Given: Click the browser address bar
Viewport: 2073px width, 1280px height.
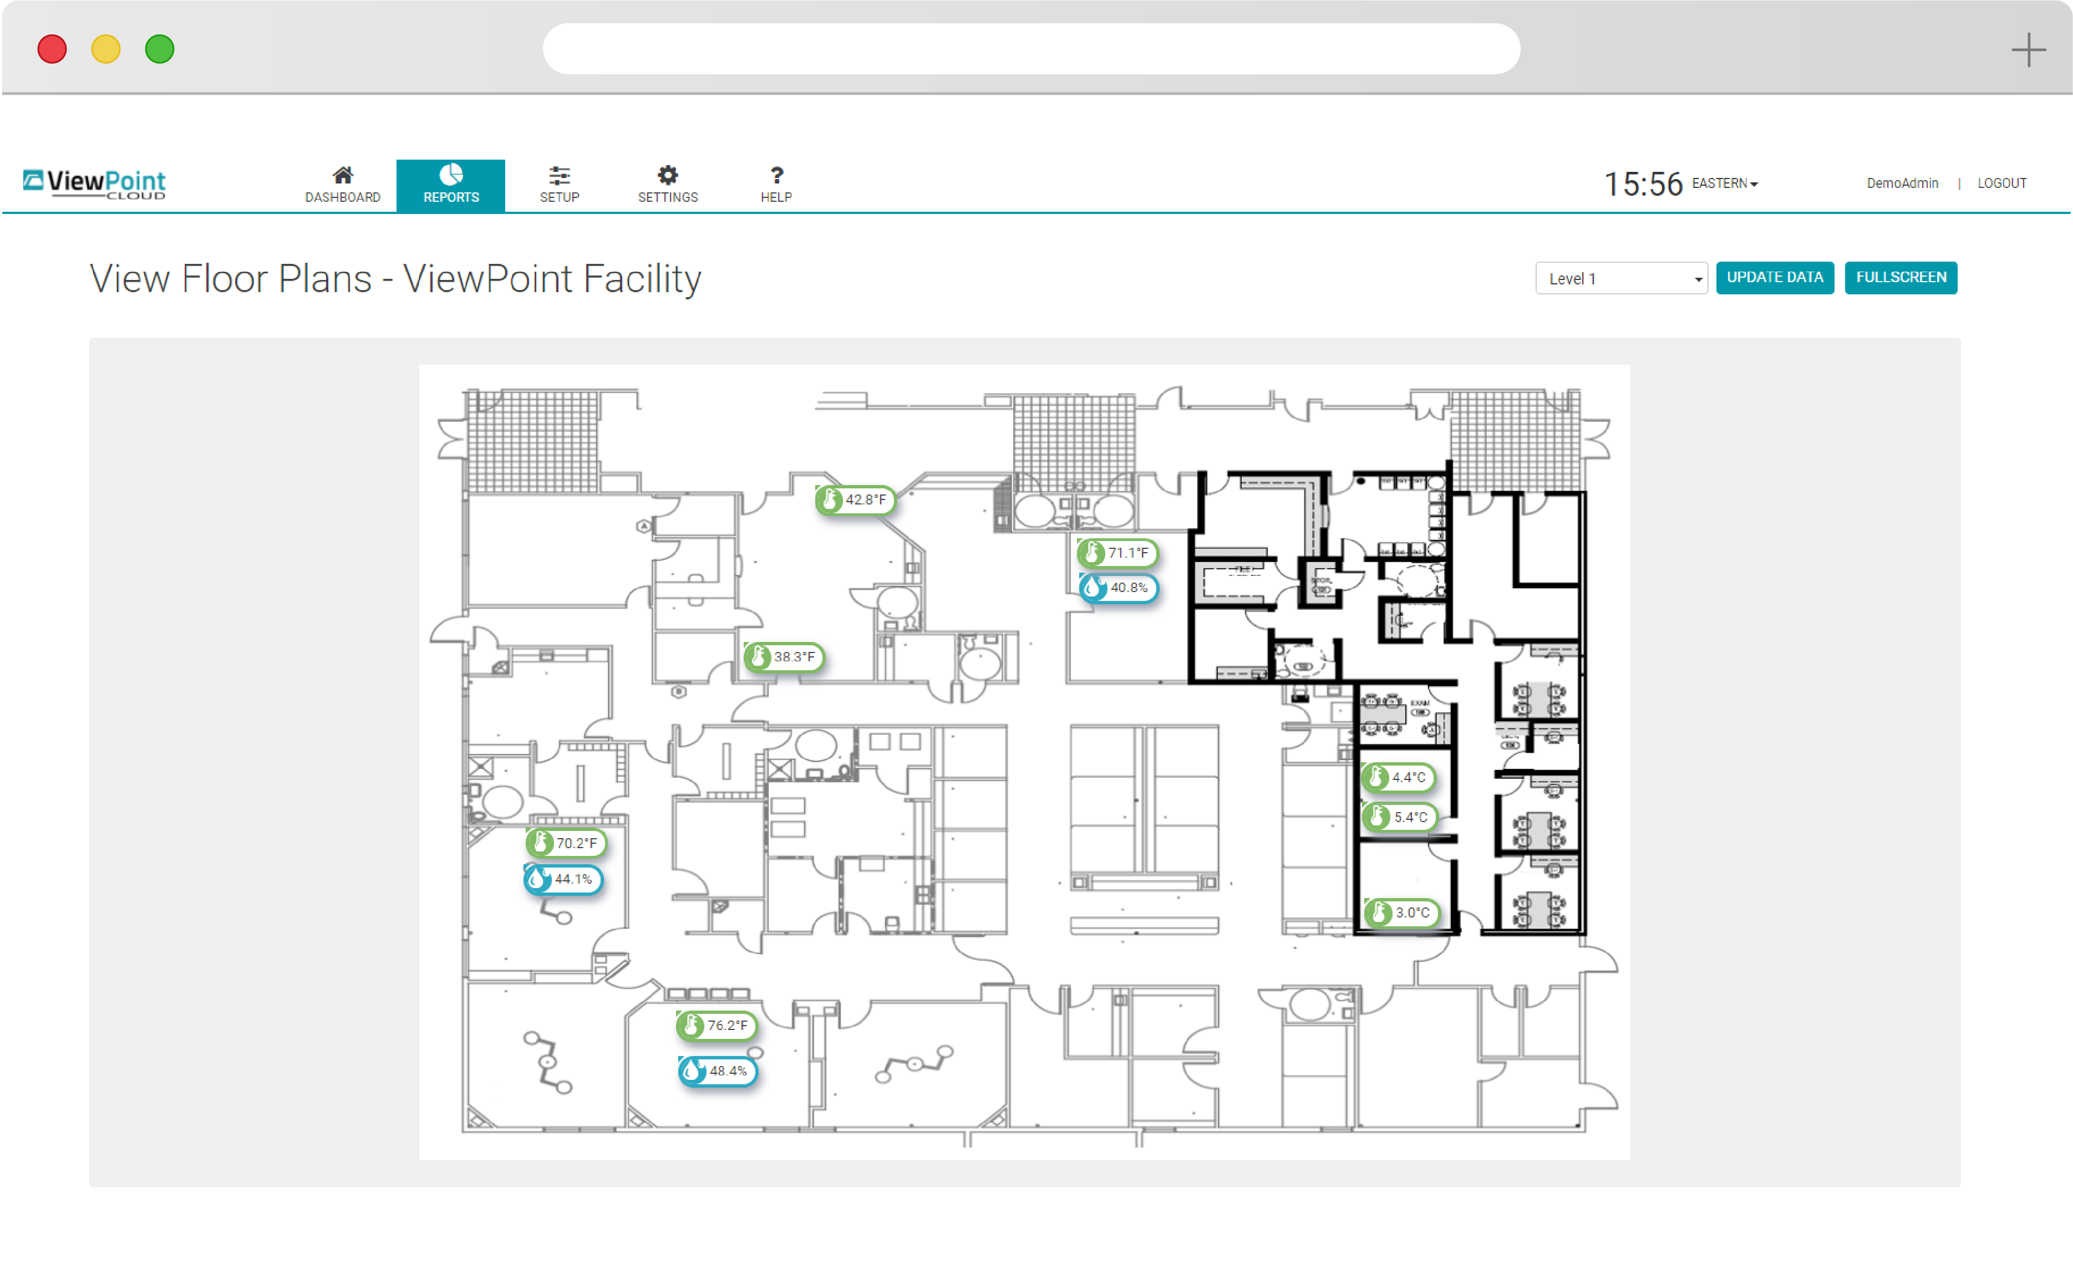Looking at the screenshot, I should tap(1030, 49).
